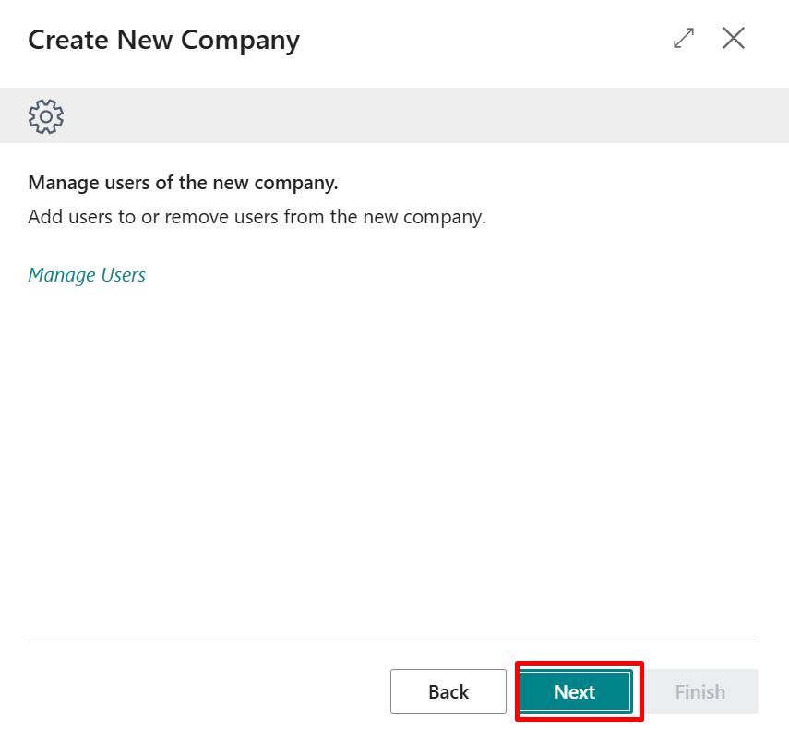
Task: Click the Next button
Action: 575,691
